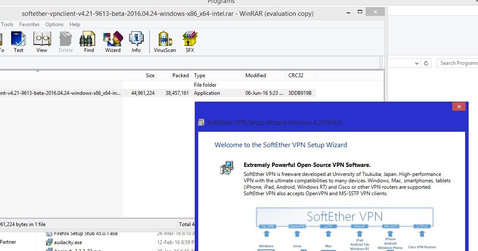Expand the address bar dropdown in Programs window
This screenshot has width=478, height=251.
(417, 63)
